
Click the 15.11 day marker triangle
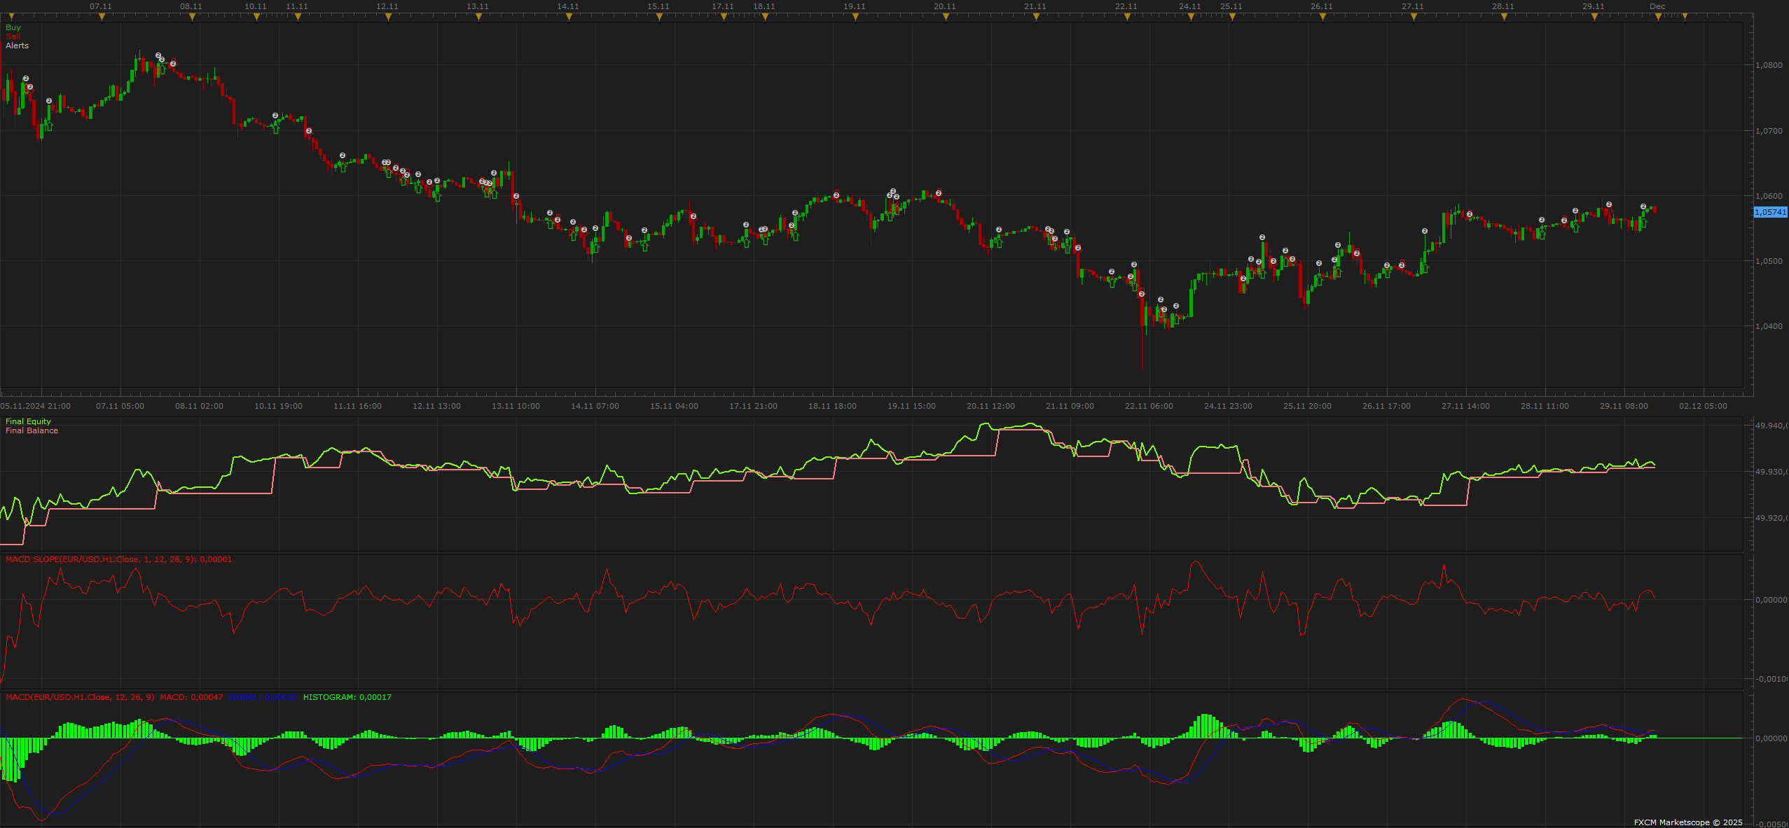coord(659,17)
